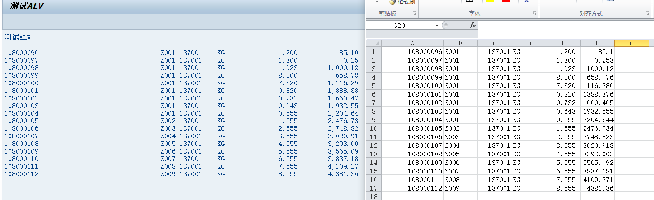Select highlighted column G header

coord(632,43)
